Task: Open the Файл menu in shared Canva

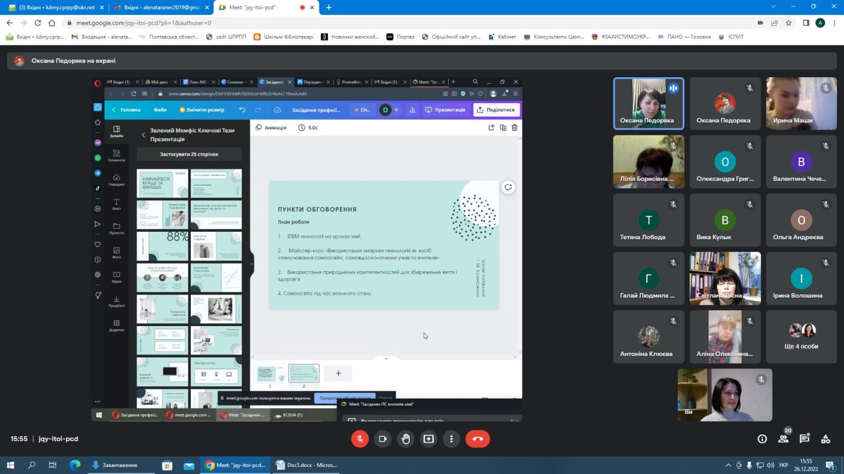Action: tap(160, 110)
